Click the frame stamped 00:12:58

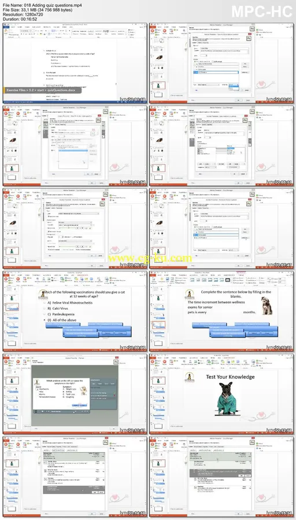point(221,394)
